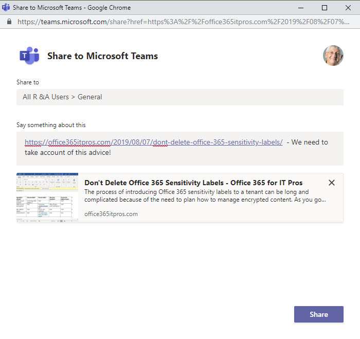Click the article description text in preview card

coord(205,195)
